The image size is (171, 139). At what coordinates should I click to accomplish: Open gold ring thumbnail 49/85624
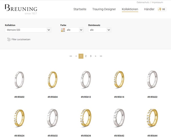19,118
